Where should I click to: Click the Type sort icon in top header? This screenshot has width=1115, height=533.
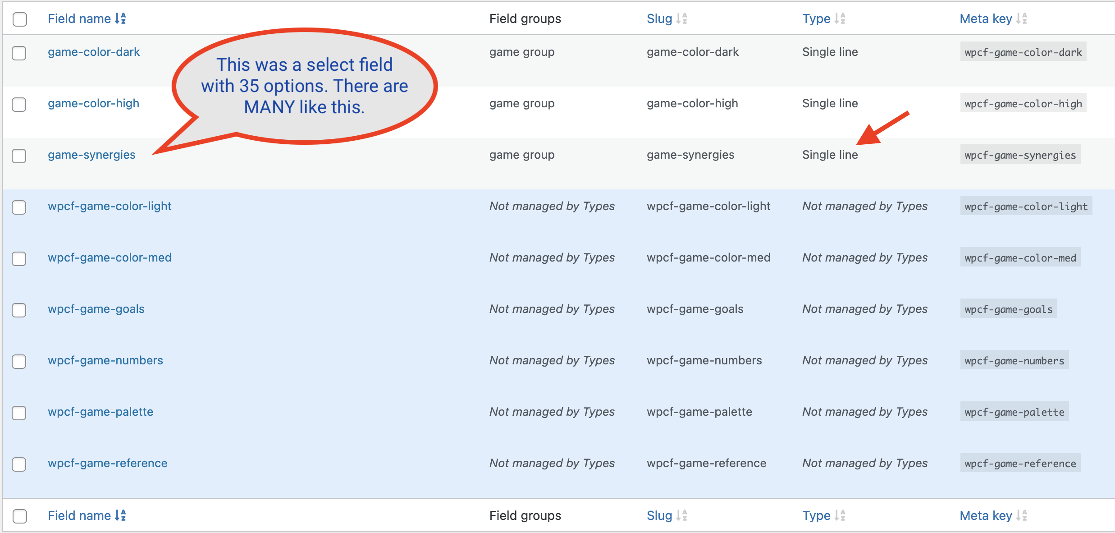coord(840,18)
